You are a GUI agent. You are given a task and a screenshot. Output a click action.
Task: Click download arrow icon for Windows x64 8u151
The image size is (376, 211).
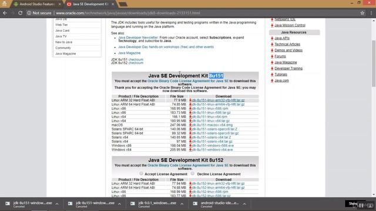pos(190,150)
